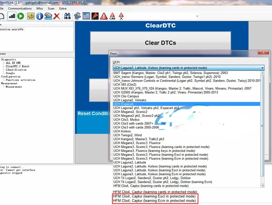Image resolution: width=272 pixels, height=205 pixels.
Task: Close the Keys dialog
Action: (x=264, y=52)
